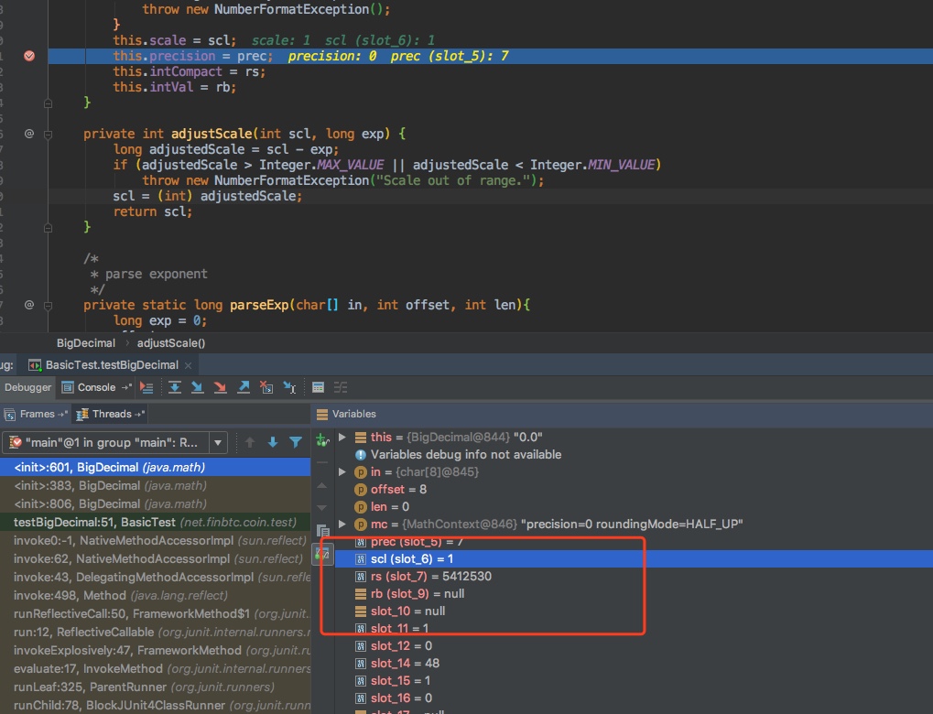Toggle breakpoint on this.precision line
The width and height of the screenshot is (933, 714).
click(x=29, y=56)
